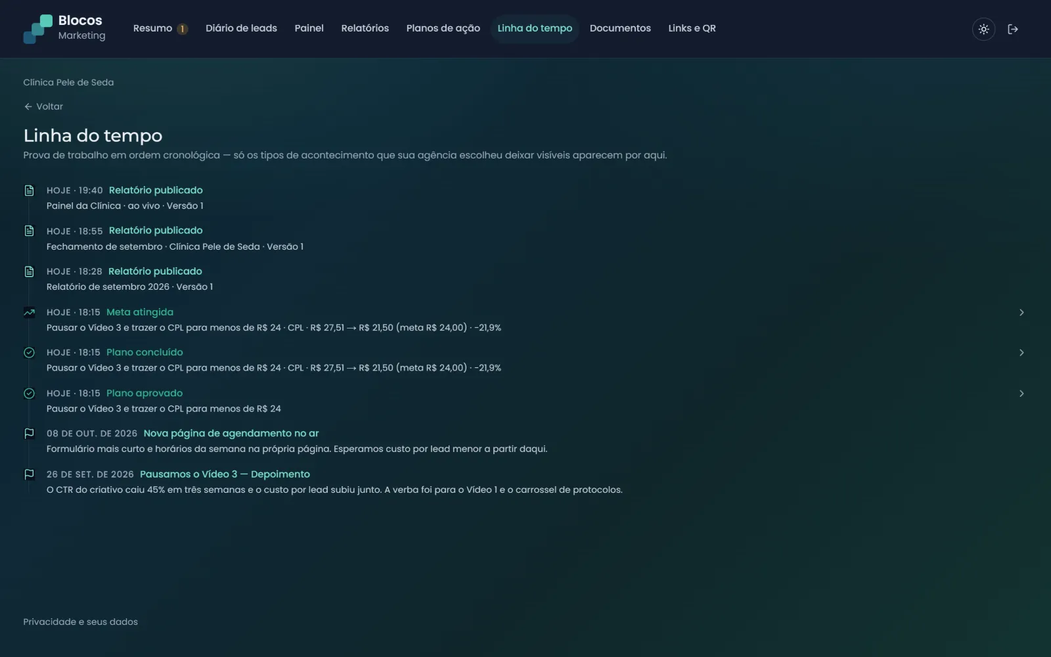Click the document icon beside the Fechamento de setembro entry

[x=29, y=231]
